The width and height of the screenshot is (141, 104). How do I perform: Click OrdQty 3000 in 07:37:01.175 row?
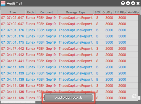[x=109, y=42]
